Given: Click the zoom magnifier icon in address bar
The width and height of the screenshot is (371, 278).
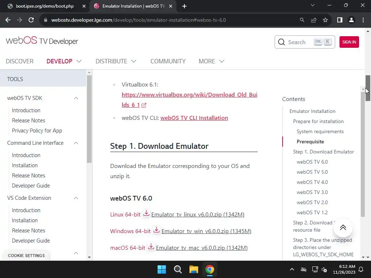Looking at the screenshot, I should pos(302,20).
